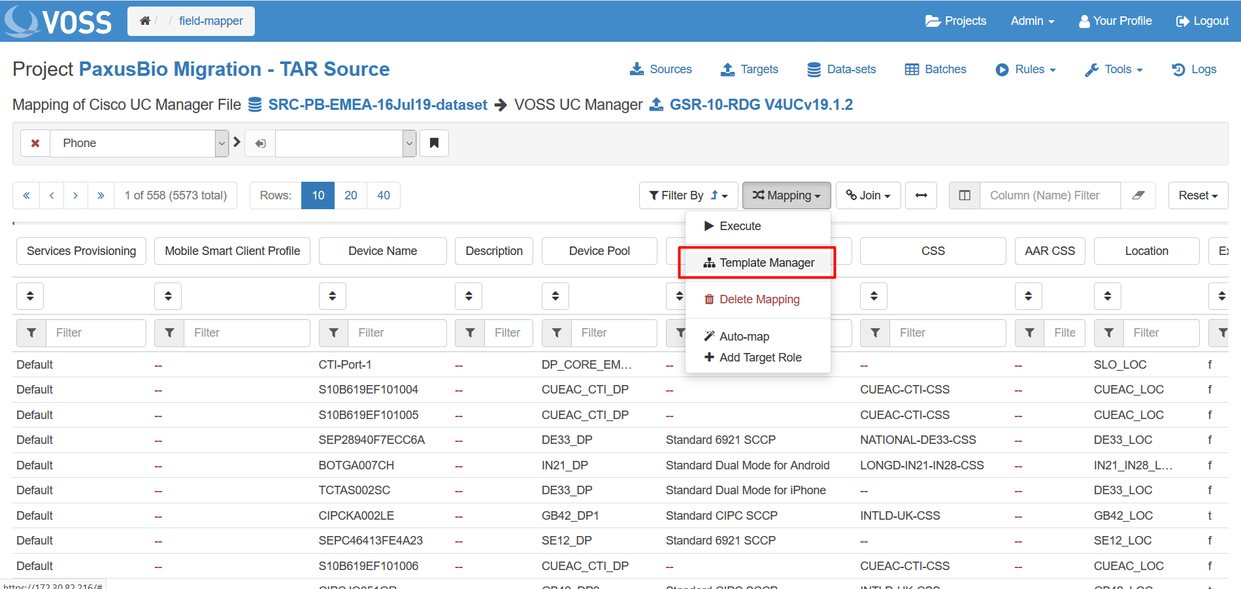Open the Reset dropdown

click(x=1197, y=195)
